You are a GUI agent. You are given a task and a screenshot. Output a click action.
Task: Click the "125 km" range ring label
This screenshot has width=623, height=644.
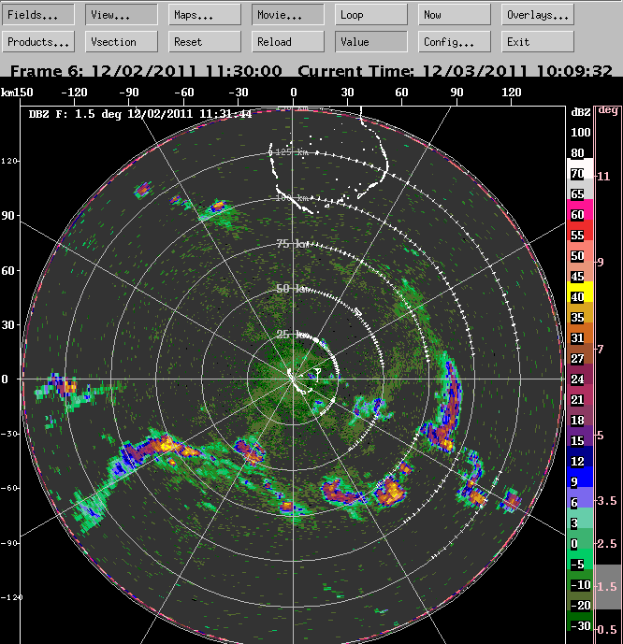(x=291, y=152)
